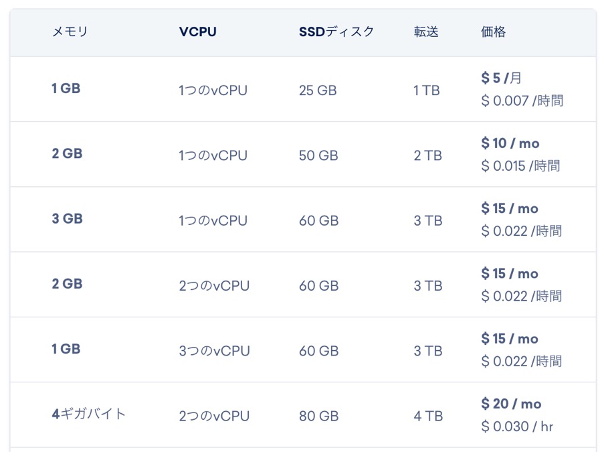
Task: Click the 1 TB transfer value
Action: point(426,90)
